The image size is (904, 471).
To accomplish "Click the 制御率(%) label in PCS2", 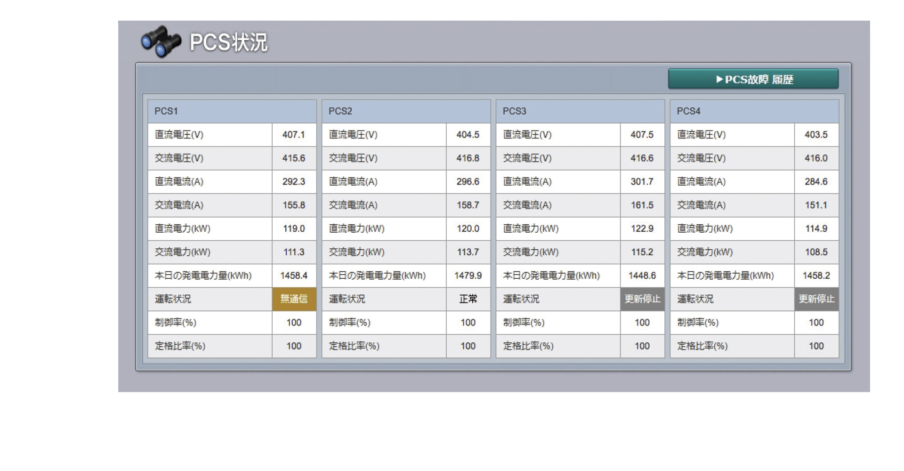I will tap(350, 323).
